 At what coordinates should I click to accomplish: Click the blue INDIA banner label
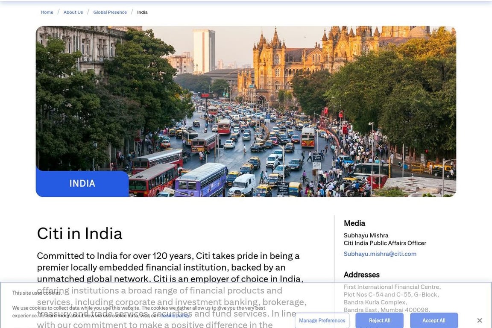point(82,183)
